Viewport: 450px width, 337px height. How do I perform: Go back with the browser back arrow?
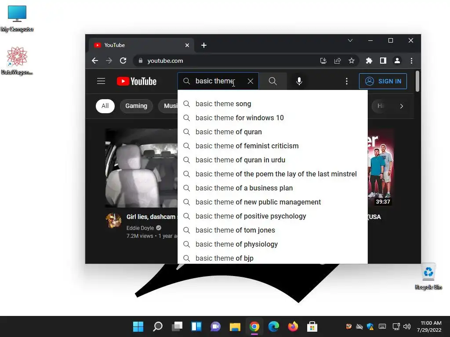pos(95,61)
